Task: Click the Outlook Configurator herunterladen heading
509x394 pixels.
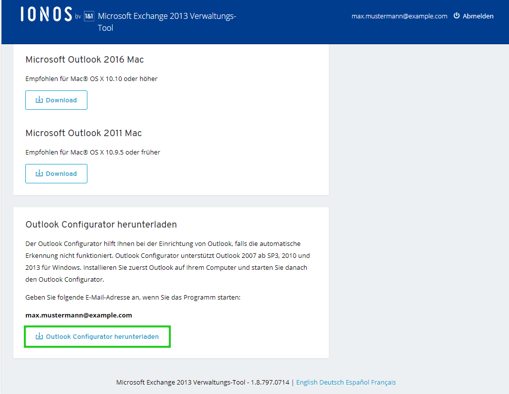Action: [101, 225]
